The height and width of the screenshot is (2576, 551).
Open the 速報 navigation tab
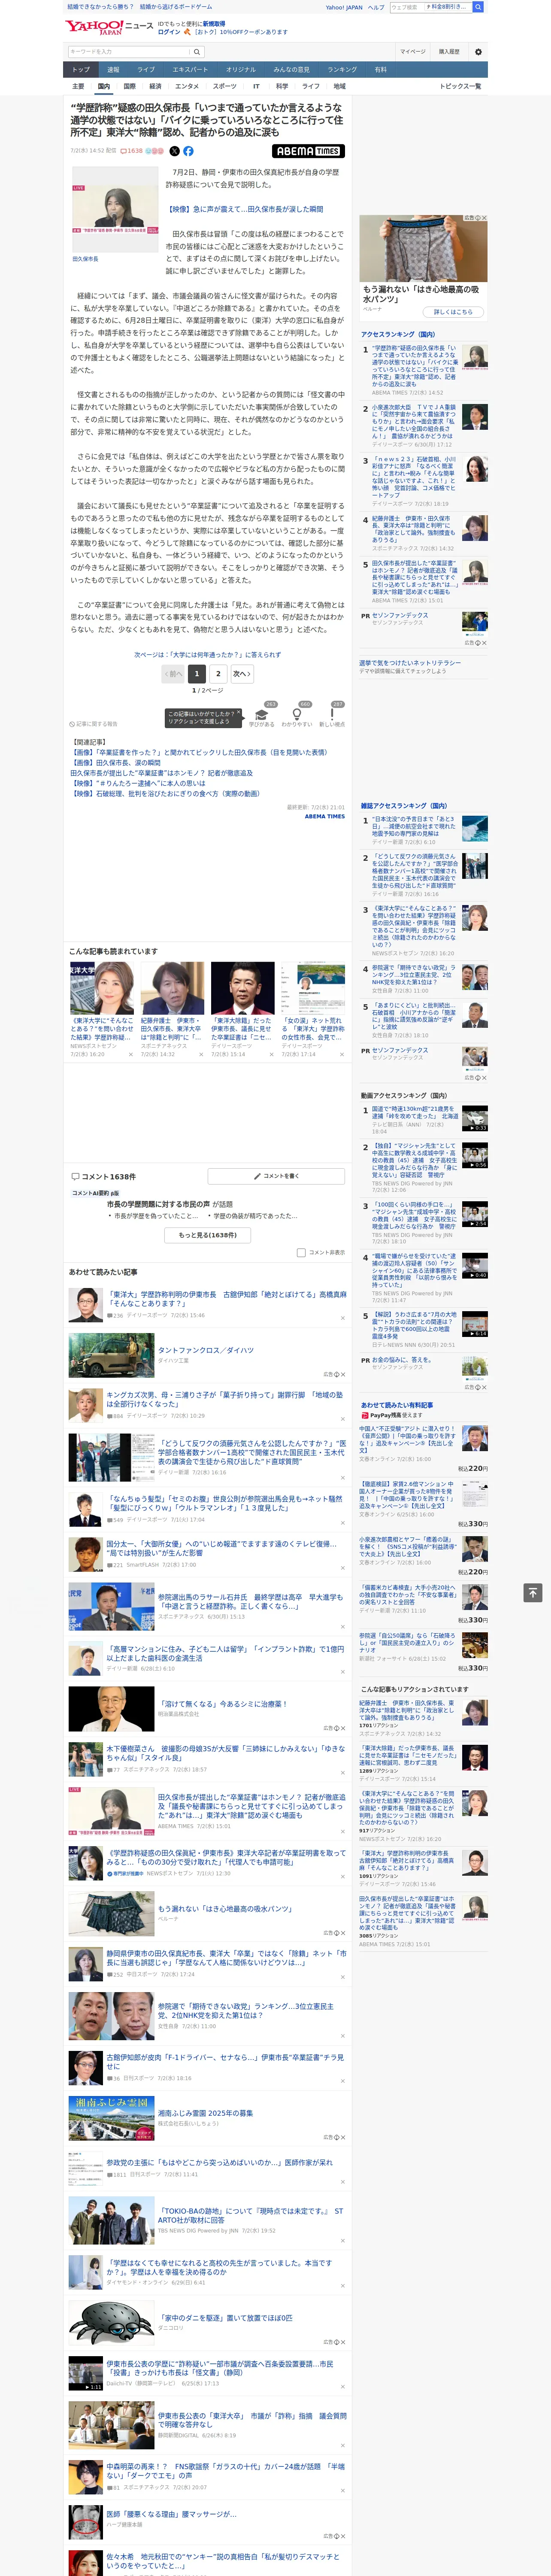[x=113, y=69]
